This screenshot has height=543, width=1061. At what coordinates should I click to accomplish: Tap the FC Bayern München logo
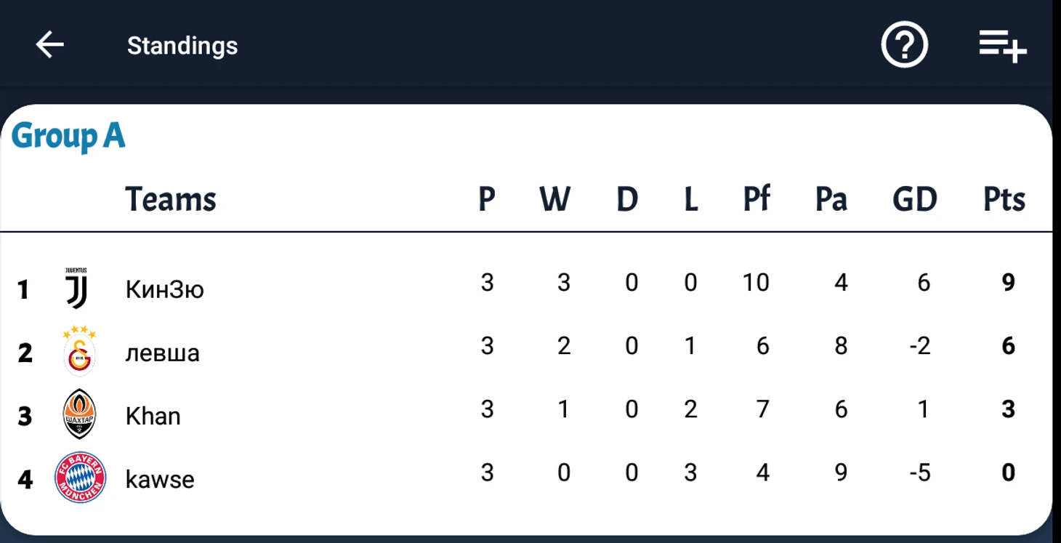(x=80, y=478)
